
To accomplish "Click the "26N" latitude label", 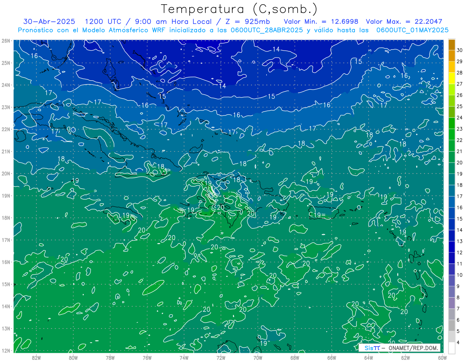I will (x=5, y=41).
